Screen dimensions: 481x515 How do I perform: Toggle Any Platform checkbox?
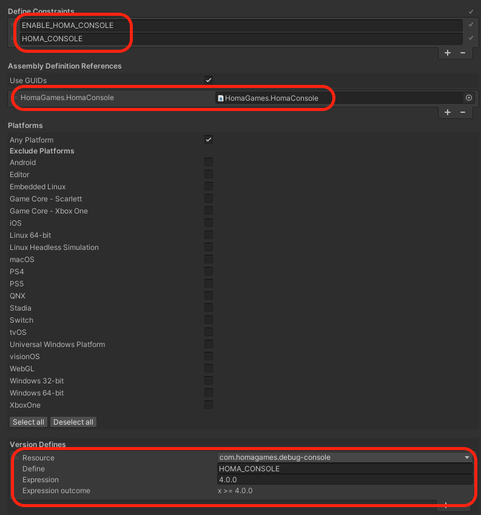(x=209, y=140)
